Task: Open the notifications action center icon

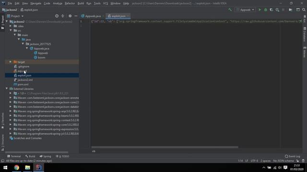Action: pos(285,168)
